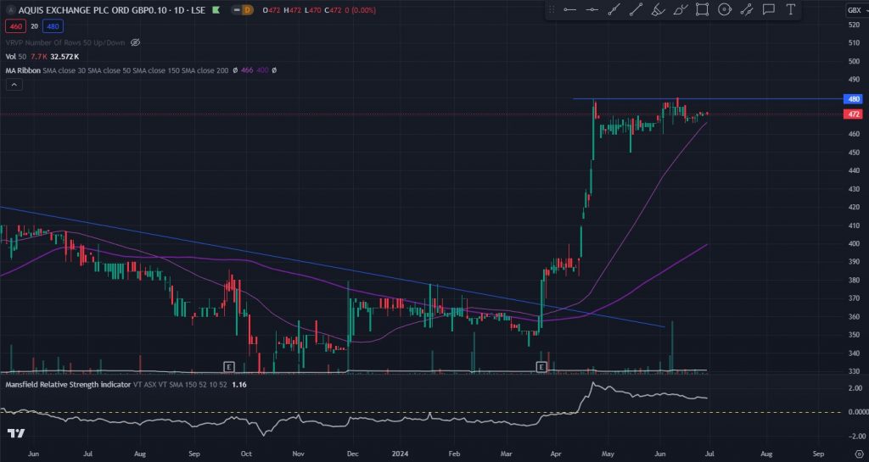The width and height of the screenshot is (869, 462).
Task: Click the green flag symbol marker
Action: [216, 9]
